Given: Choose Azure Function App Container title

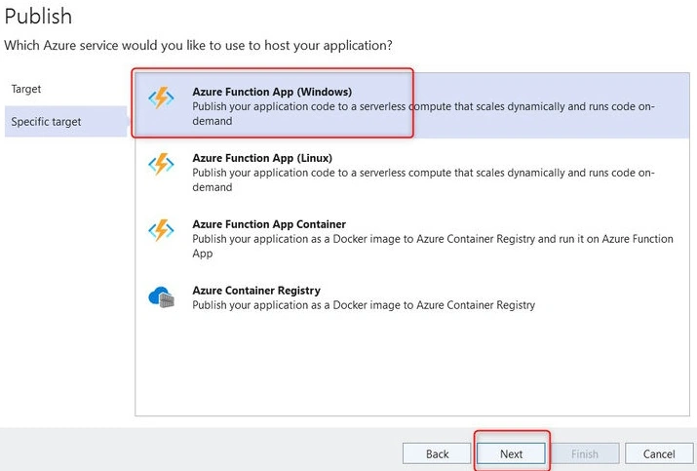Looking at the screenshot, I should click(269, 224).
